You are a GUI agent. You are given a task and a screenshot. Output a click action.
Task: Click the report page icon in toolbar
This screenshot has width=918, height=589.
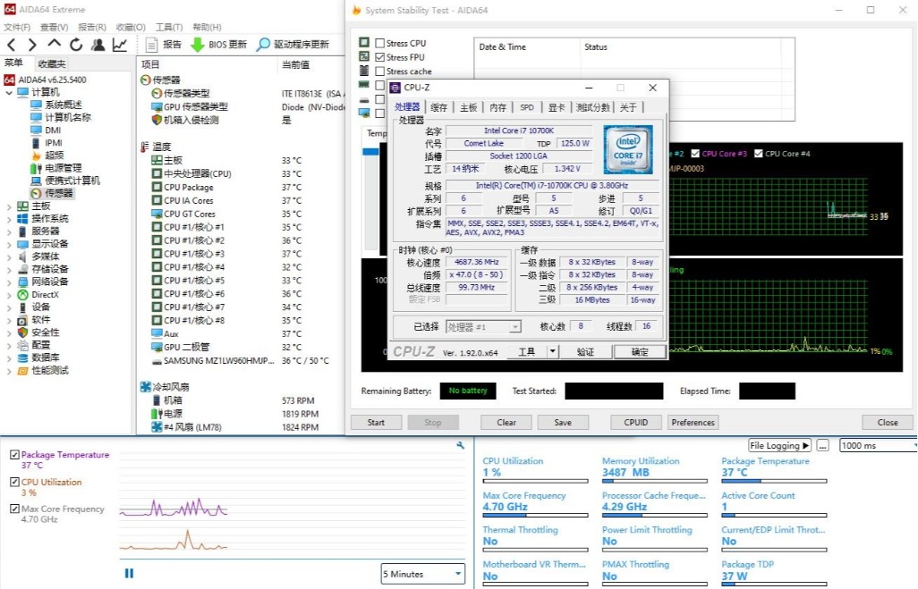point(151,45)
